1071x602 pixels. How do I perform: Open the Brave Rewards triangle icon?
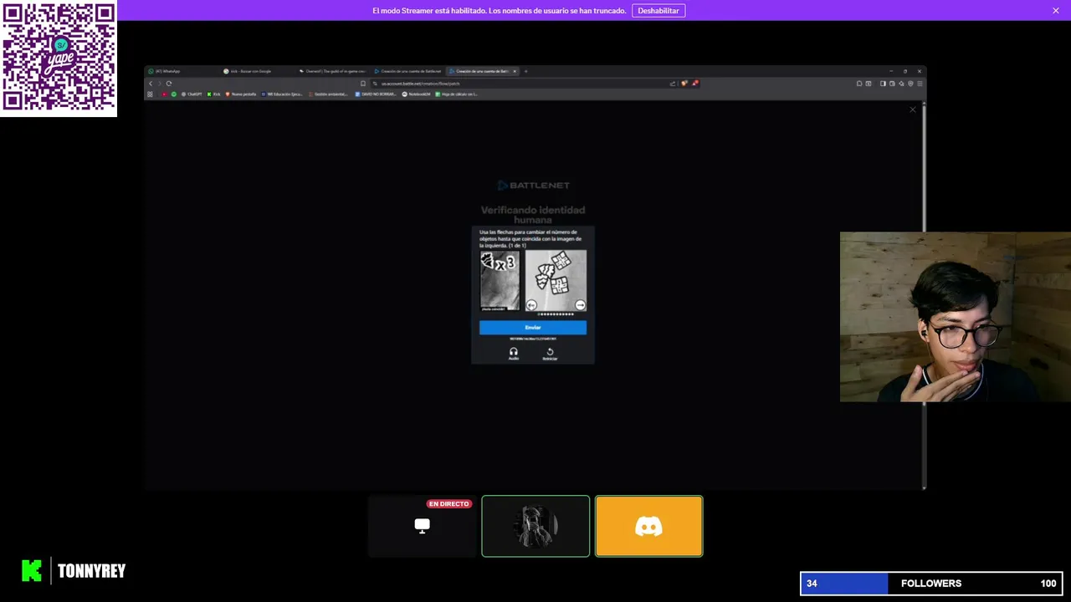coord(695,84)
